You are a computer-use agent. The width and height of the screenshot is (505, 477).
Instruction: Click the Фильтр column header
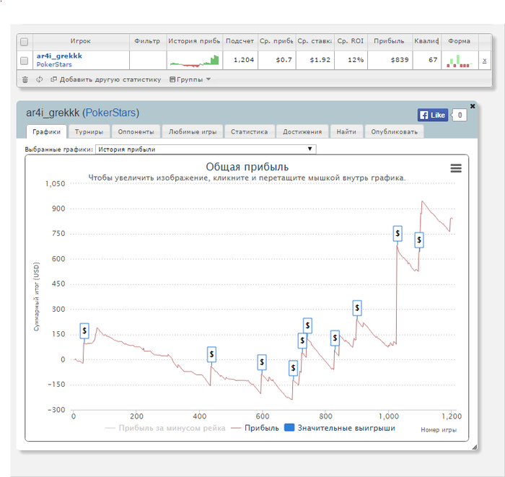[x=147, y=41]
